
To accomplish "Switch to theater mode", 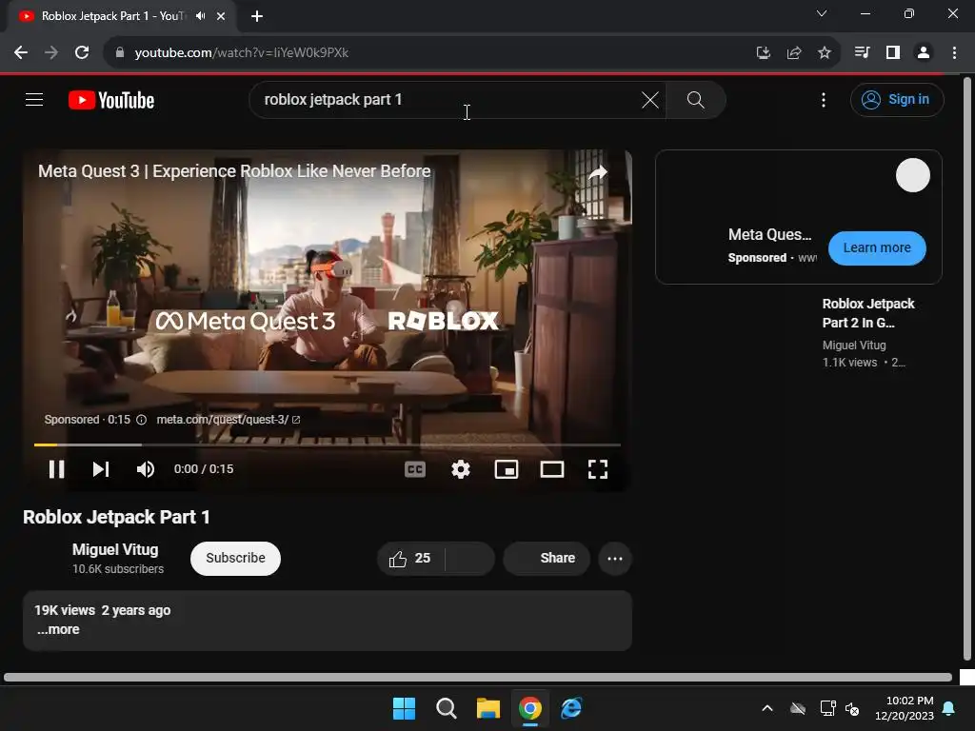I will pos(552,469).
